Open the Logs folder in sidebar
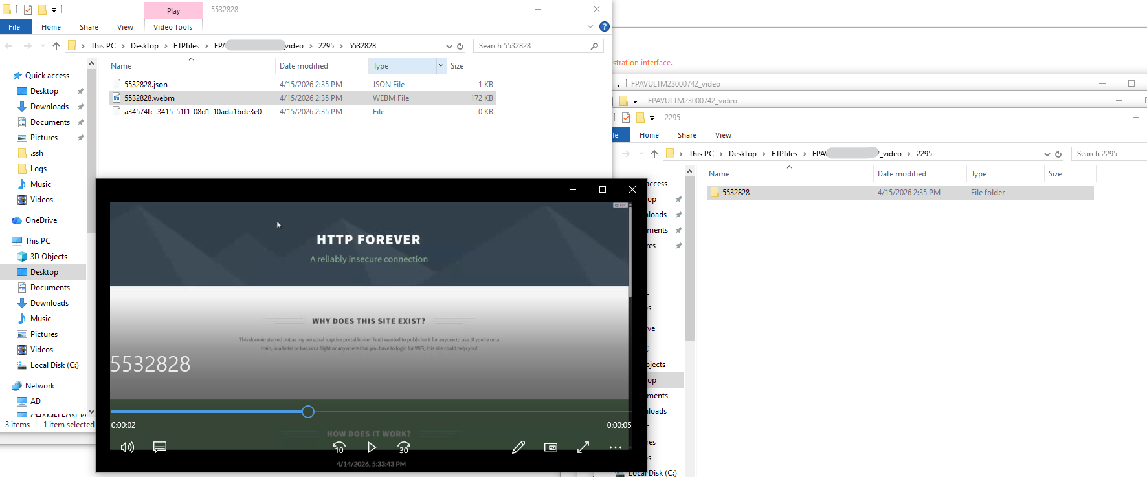Image resolution: width=1147 pixels, height=477 pixels. 38,169
